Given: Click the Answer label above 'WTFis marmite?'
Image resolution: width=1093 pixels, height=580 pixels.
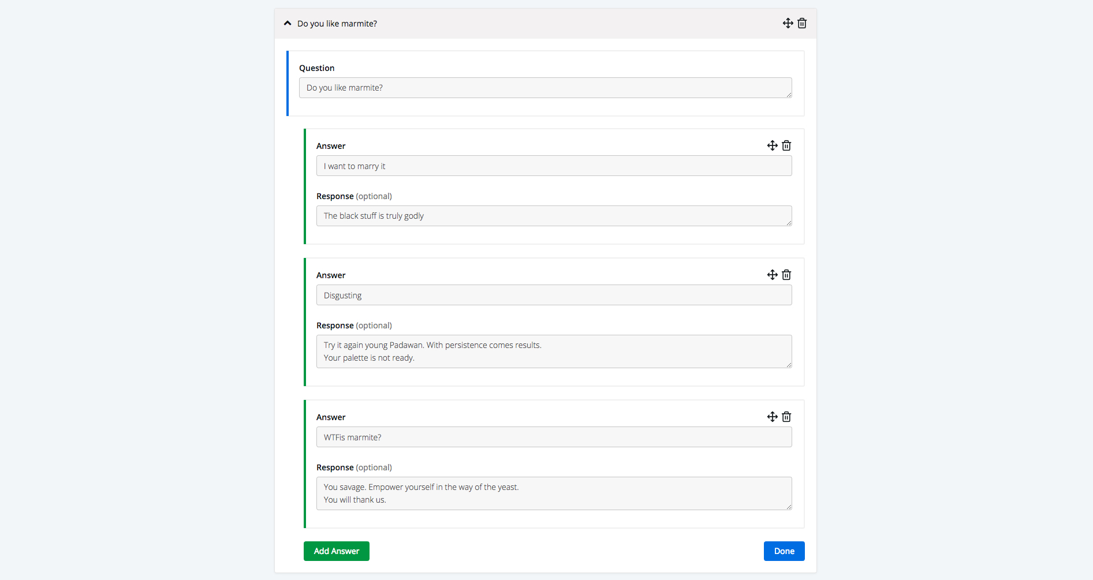Looking at the screenshot, I should pyautogui.click(x=331, y=417).
